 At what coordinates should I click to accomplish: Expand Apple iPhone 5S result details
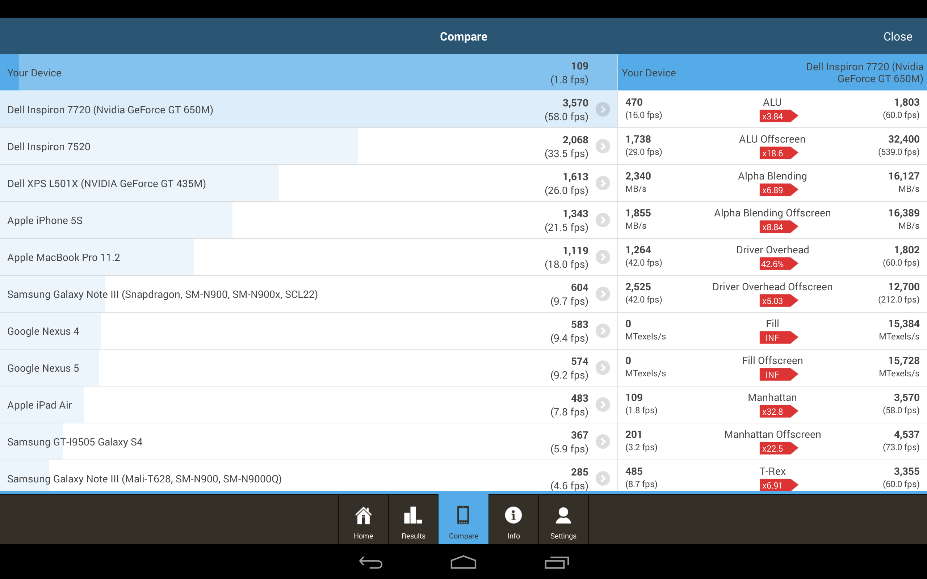603,220
